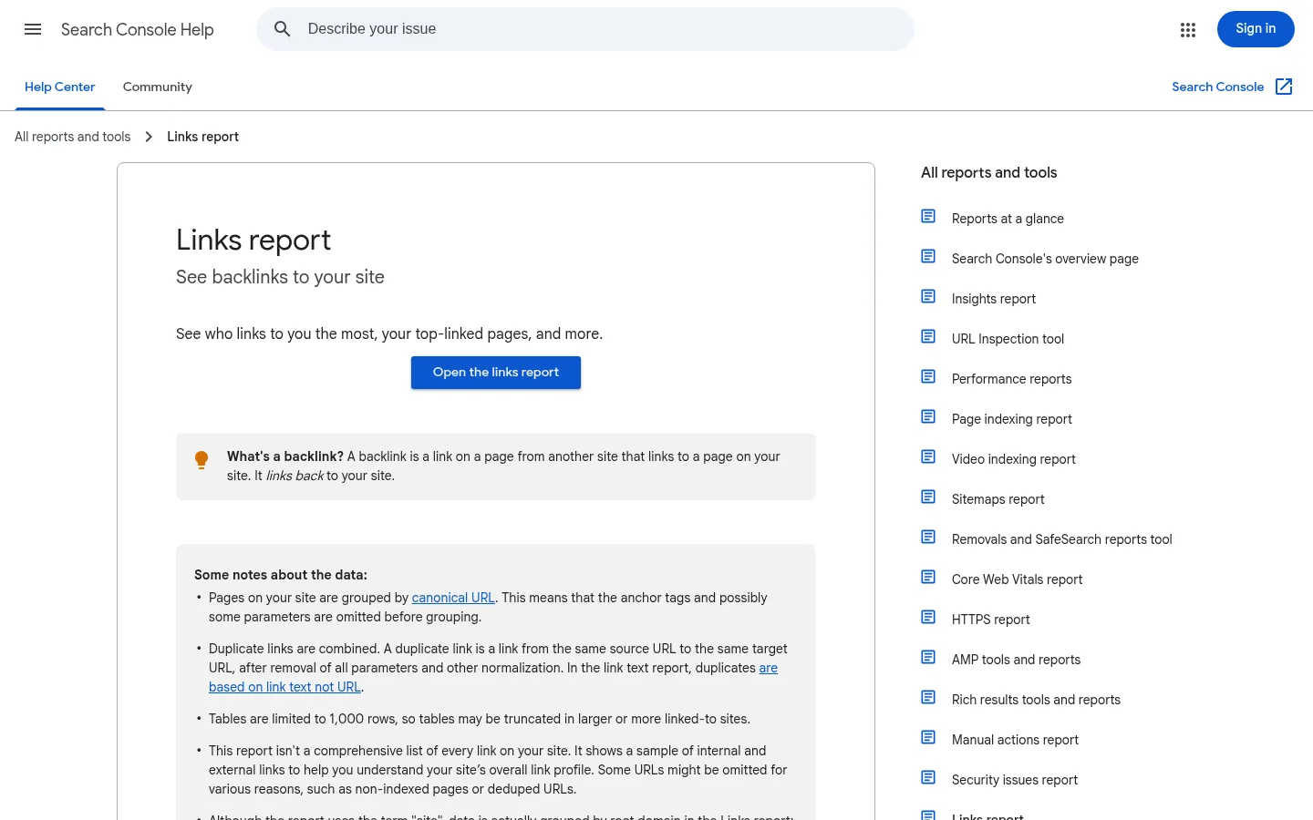This screenshot has width=1313, height=820.
Task: Open the Security issues report article
Action: pyautogui.click(x=1014, y=780)
